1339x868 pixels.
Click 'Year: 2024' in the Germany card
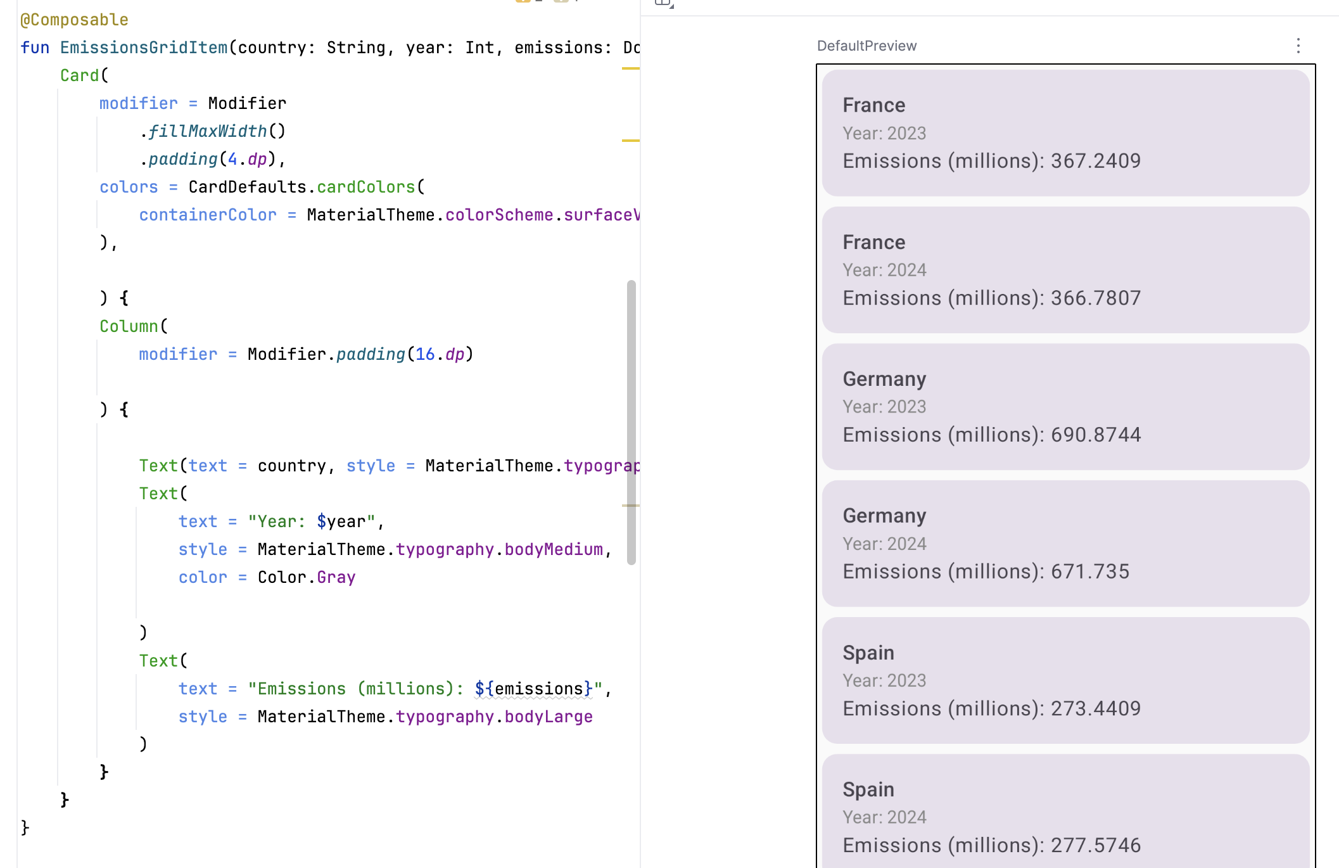pyautogui.click(x=884, y=544)
